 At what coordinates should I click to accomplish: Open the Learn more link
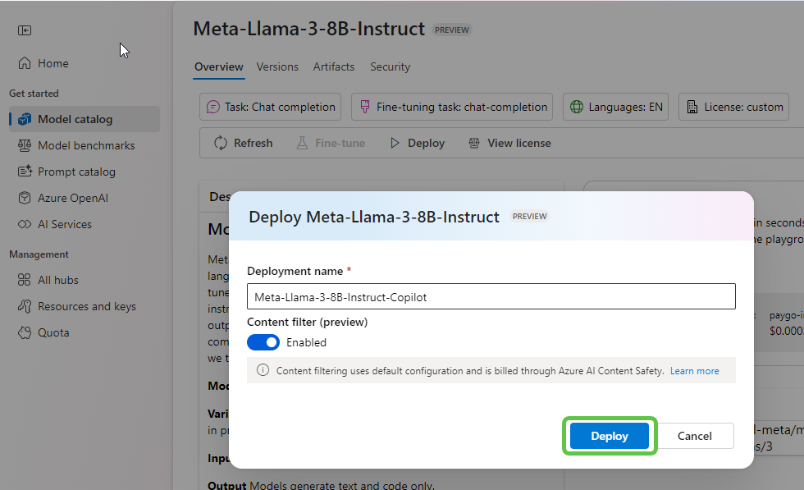point(694,371)
